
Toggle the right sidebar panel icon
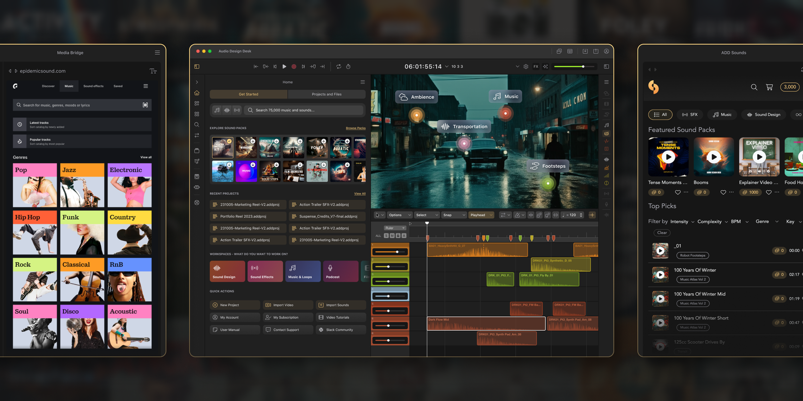pyautogui.click(x=606, y=66)
